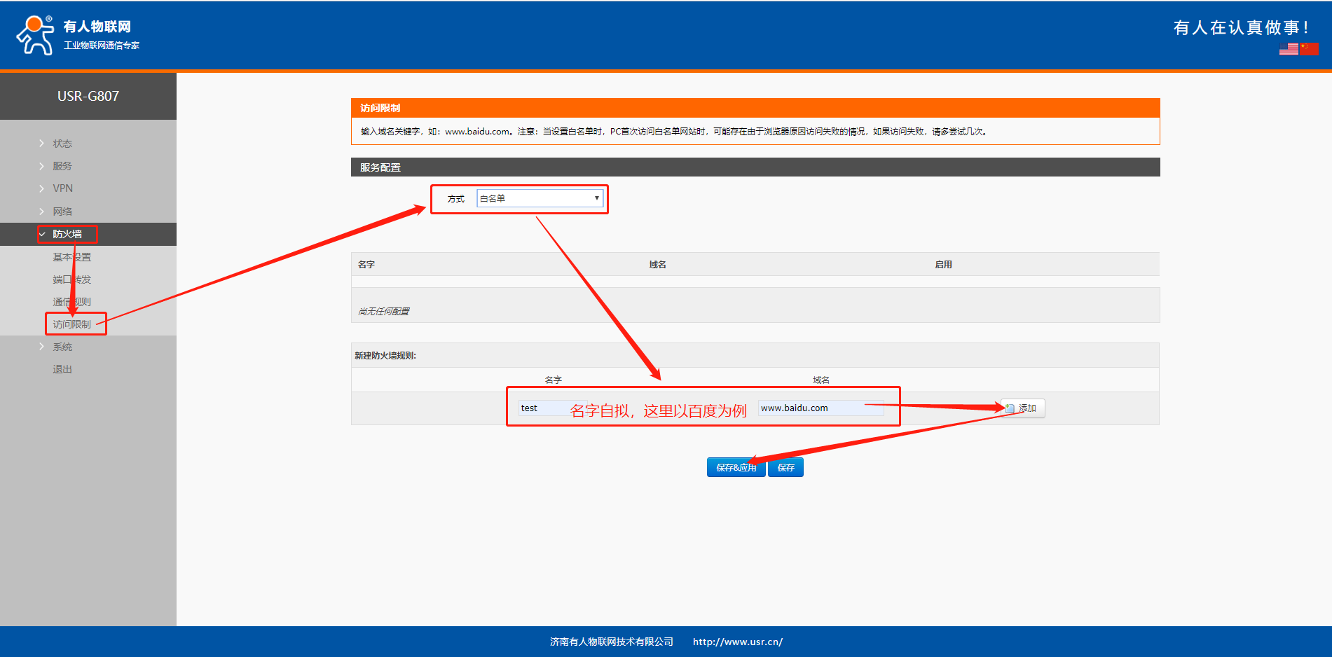Focus the 名字 input containing test

(543, 408)
